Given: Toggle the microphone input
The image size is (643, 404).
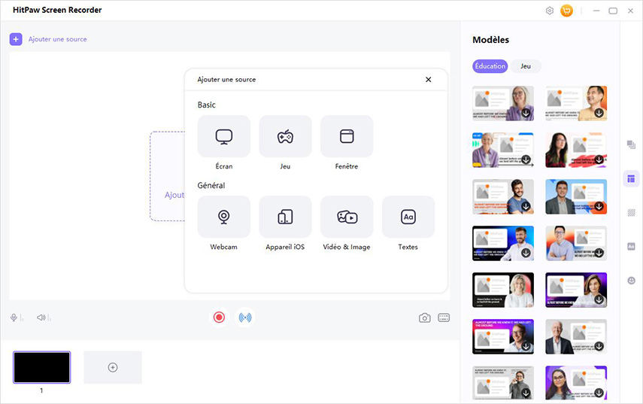Looking at the screenshot, I should [x=15, y=317].
